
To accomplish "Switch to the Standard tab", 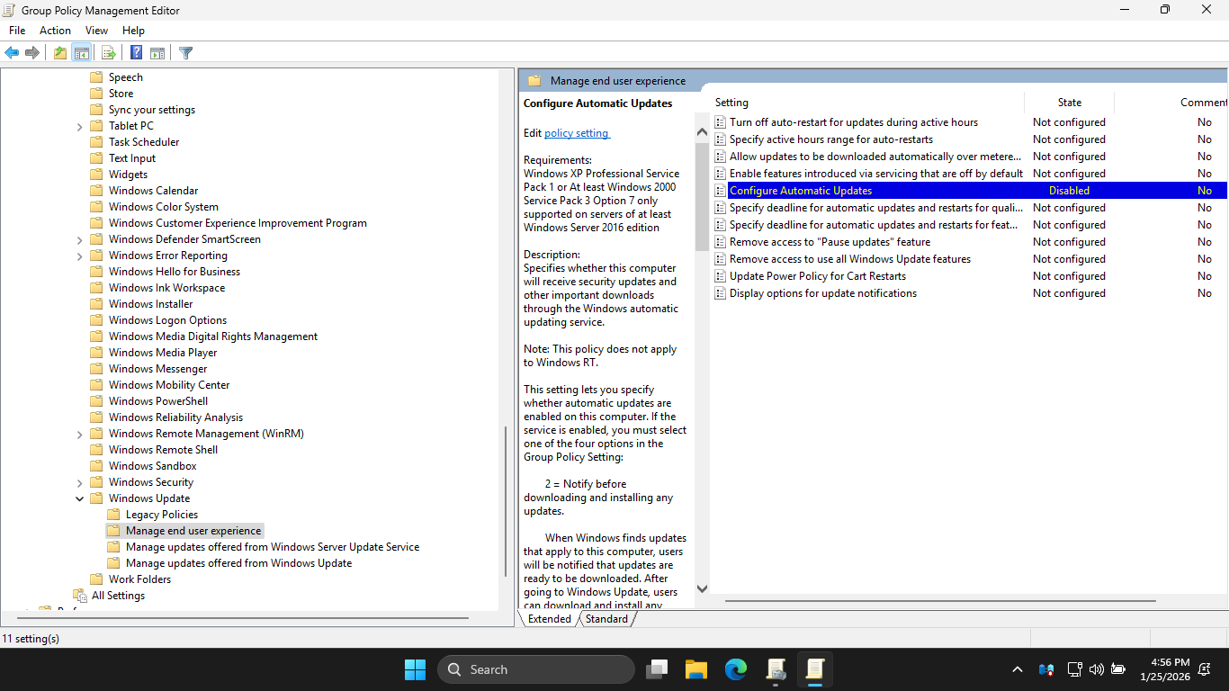I will pyautogui.click(x=606, y=619).
